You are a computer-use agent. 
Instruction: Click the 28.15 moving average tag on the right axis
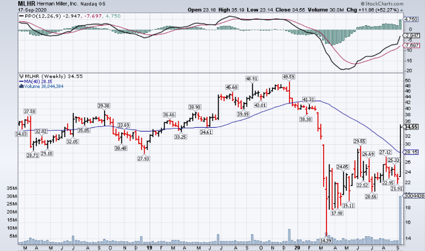411,152
